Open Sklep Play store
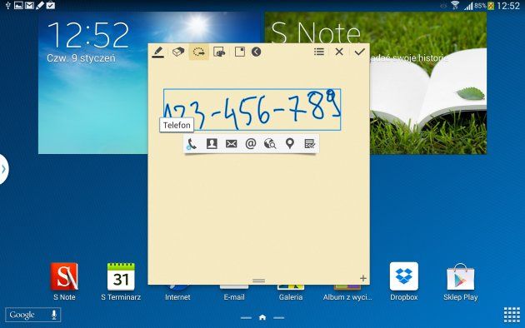The height and width of the screenshot is (328, 525). (x=460, y=282)
